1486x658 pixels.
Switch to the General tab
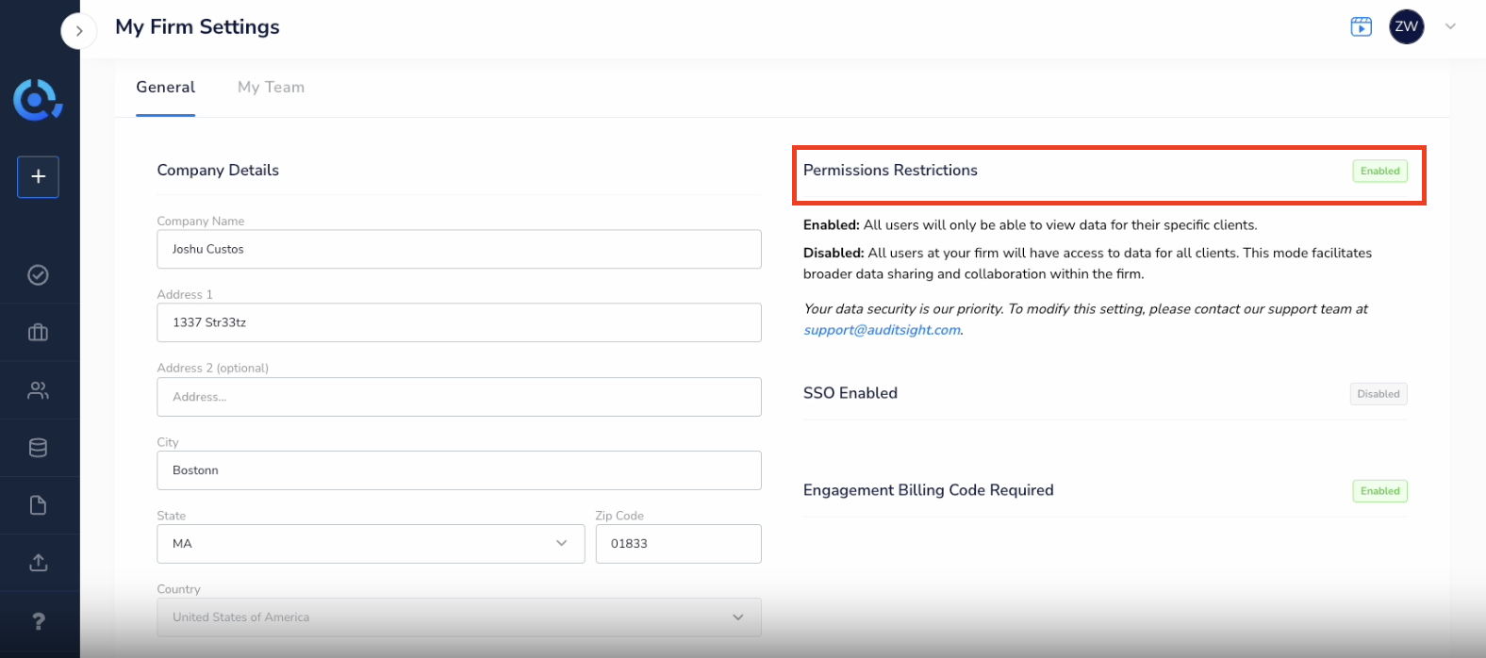(165, 88)
